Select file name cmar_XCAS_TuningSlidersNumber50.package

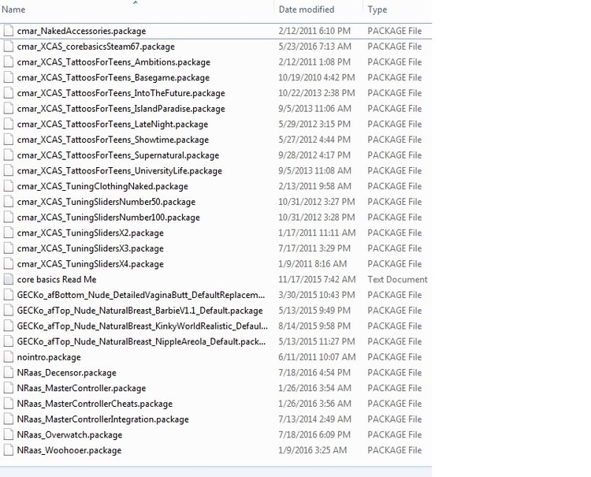pyautogui.click(x=106, y=202)
